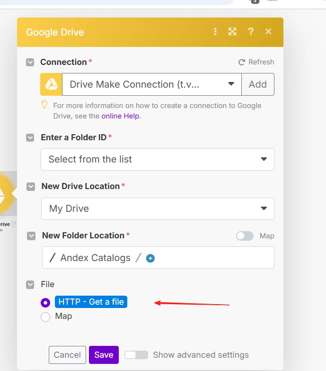326x371 pixels.
Task: Collapse the File field chevron
Action: pyautogui.click(x=30, y=285)
